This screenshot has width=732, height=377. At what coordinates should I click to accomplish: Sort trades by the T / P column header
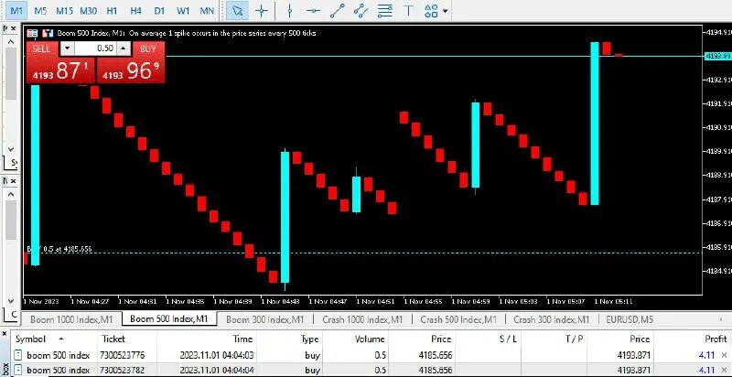point(553,339)
